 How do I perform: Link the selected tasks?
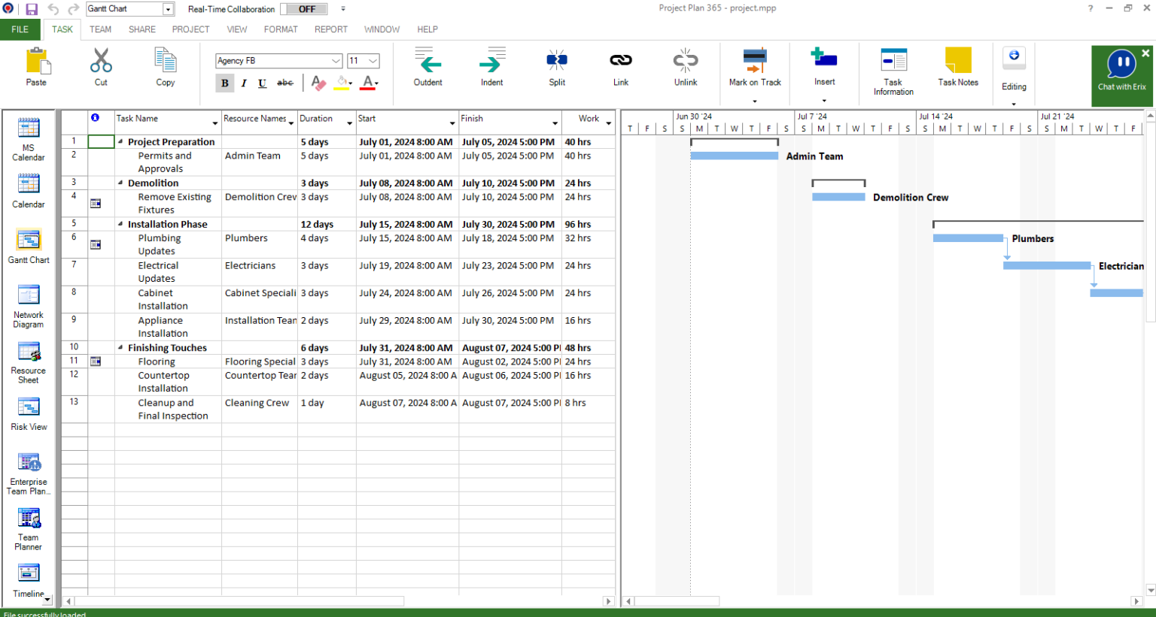[x=621, y=66]
